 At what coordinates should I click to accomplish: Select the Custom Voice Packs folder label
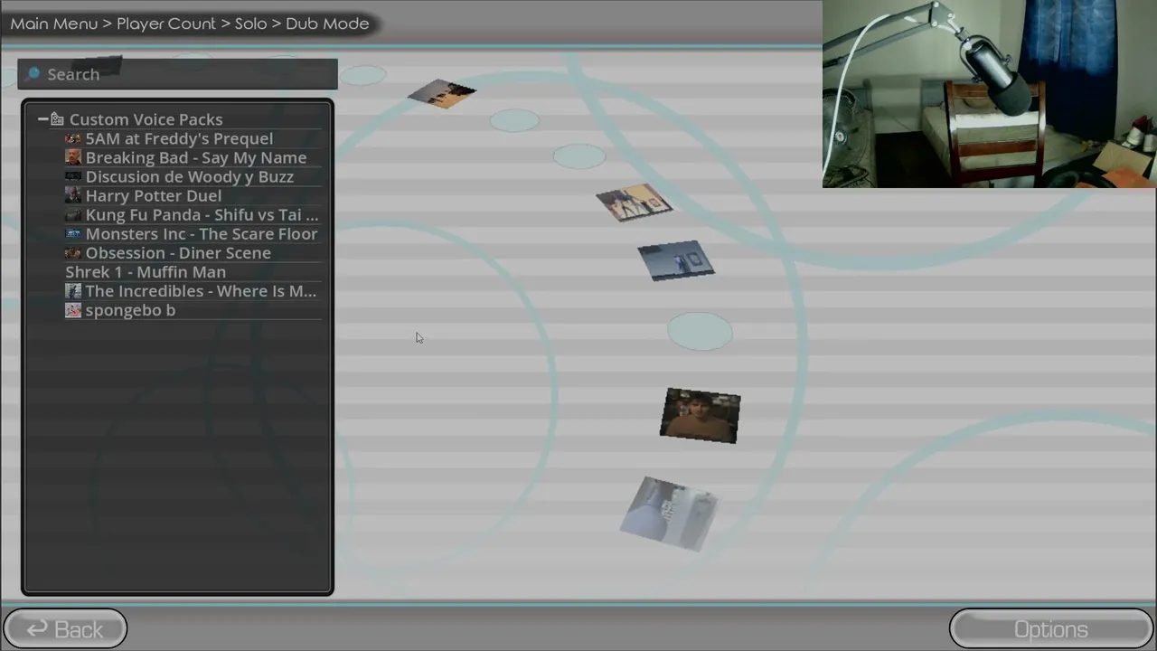pos(146,119)
